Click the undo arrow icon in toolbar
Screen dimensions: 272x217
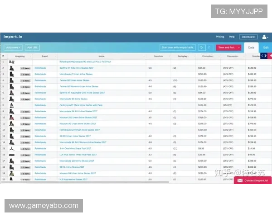point(202,47)
